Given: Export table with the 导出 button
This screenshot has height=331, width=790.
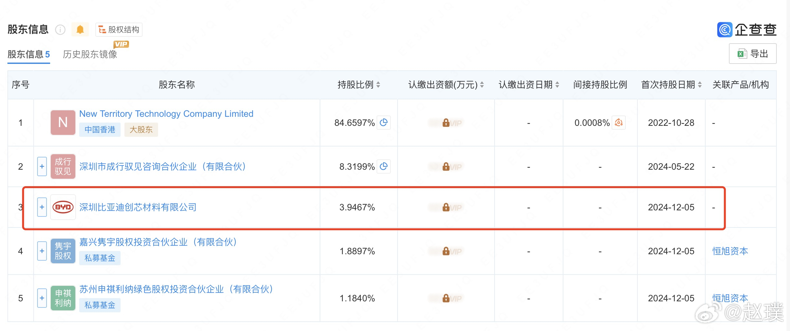Looking at the screenshot, I should pyautogui.click(x=753, y=54).
